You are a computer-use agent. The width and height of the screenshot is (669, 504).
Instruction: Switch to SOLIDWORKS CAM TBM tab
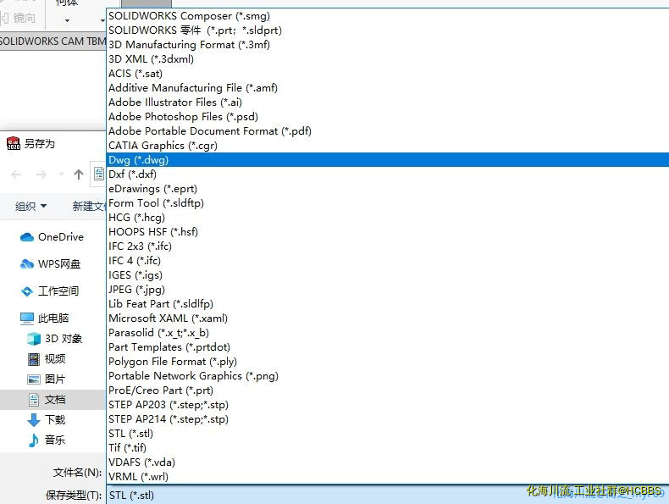pos(53,41)
